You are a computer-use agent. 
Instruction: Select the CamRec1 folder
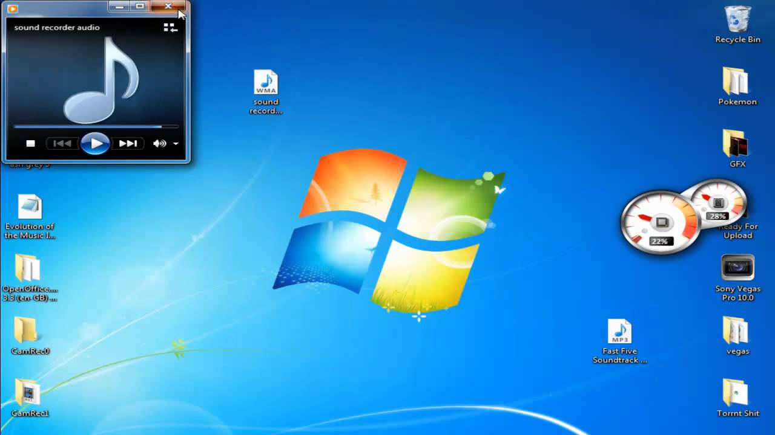pos(30,398)
